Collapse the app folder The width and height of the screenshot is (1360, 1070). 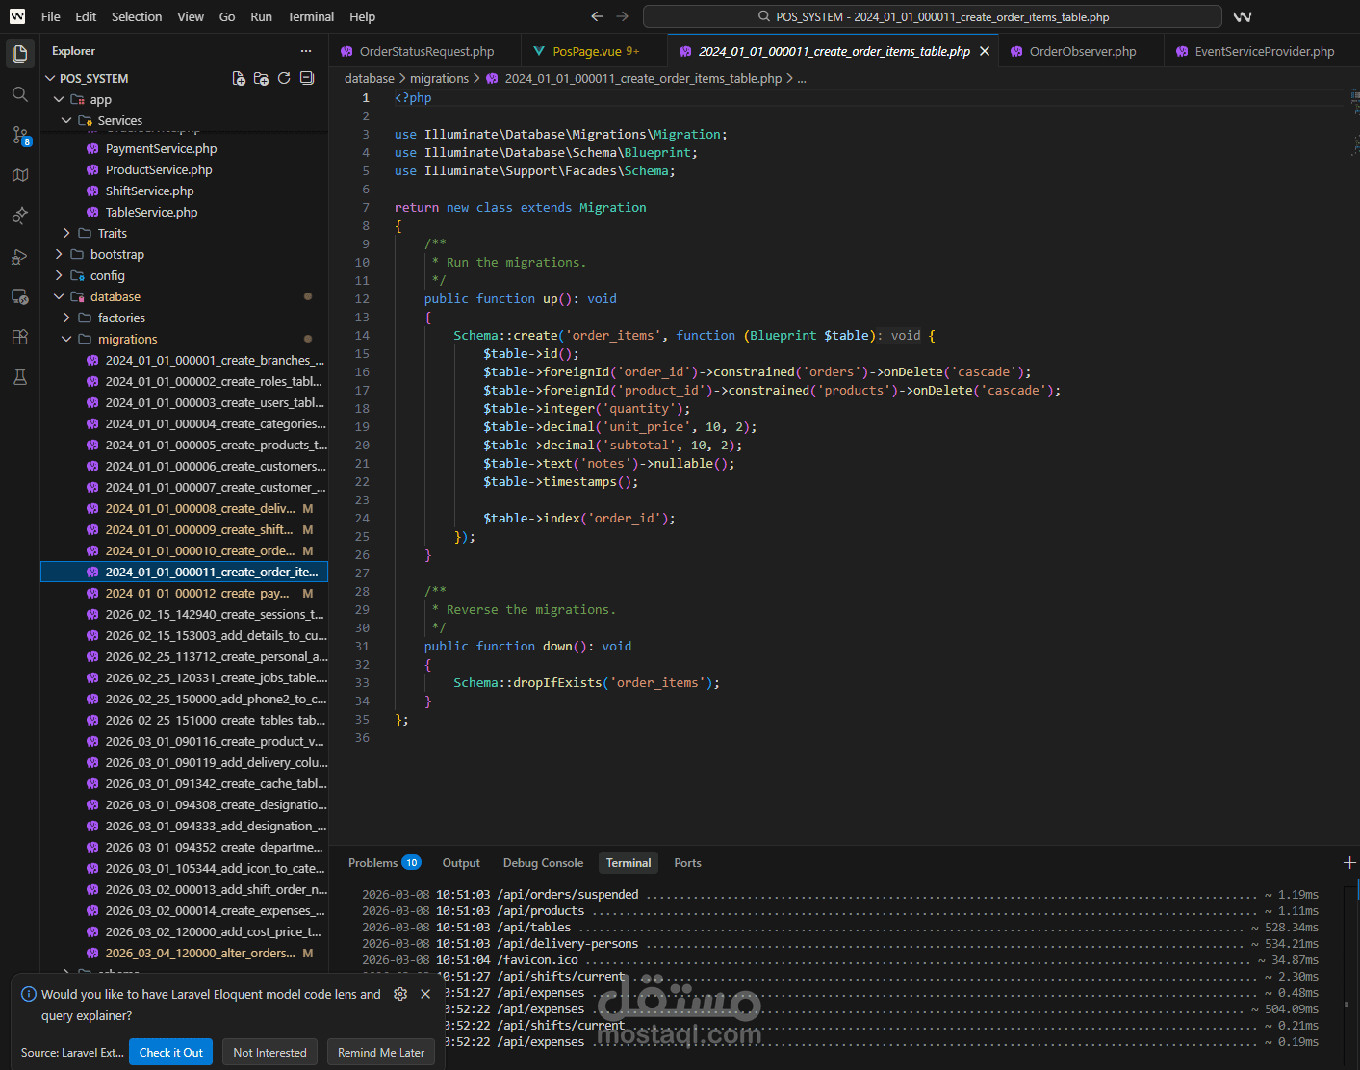(59, 99)
